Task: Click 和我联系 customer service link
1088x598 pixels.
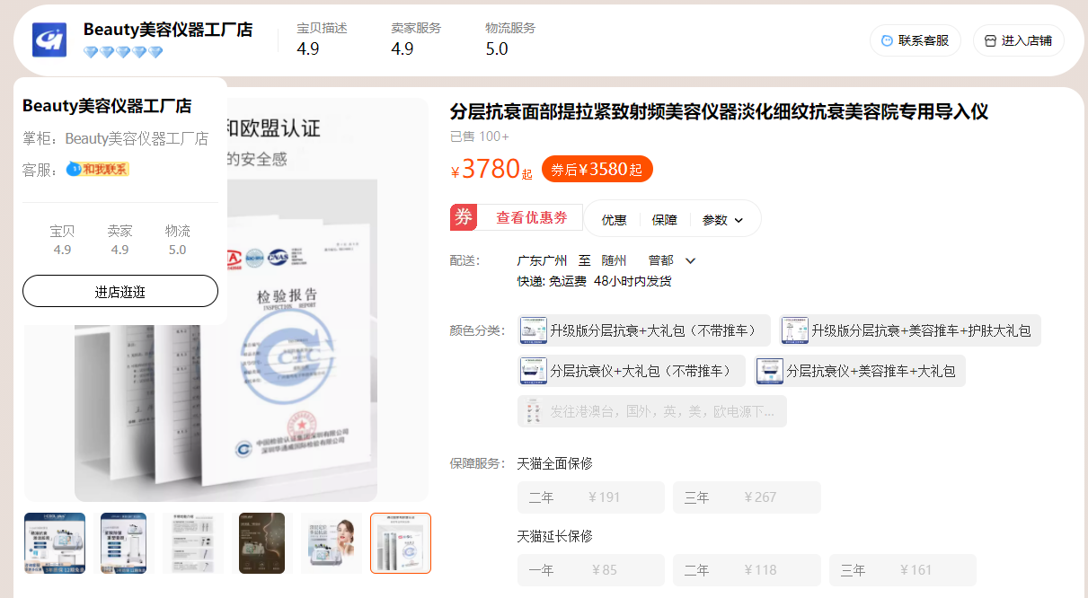Action: click(98, 169)
